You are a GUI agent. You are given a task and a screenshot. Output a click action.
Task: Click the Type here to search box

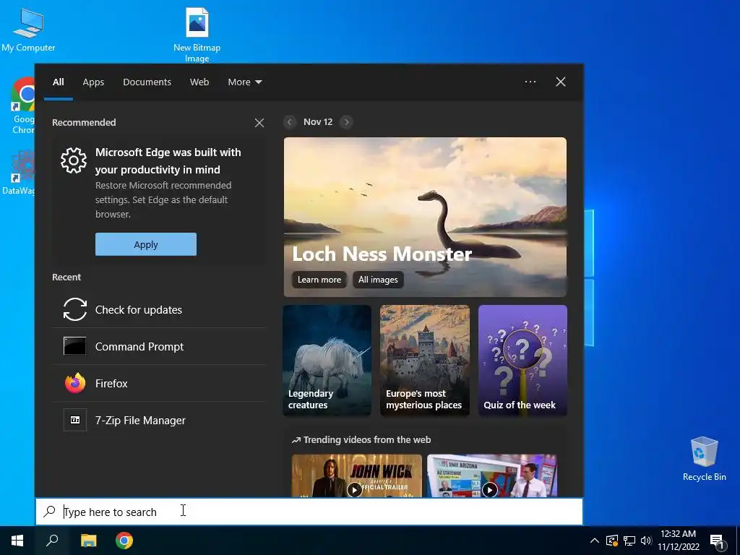[x=309, y=512]
